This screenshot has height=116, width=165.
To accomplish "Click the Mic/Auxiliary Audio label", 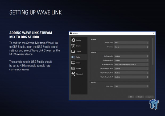I will pyautogui.click(x=107, y=64).
